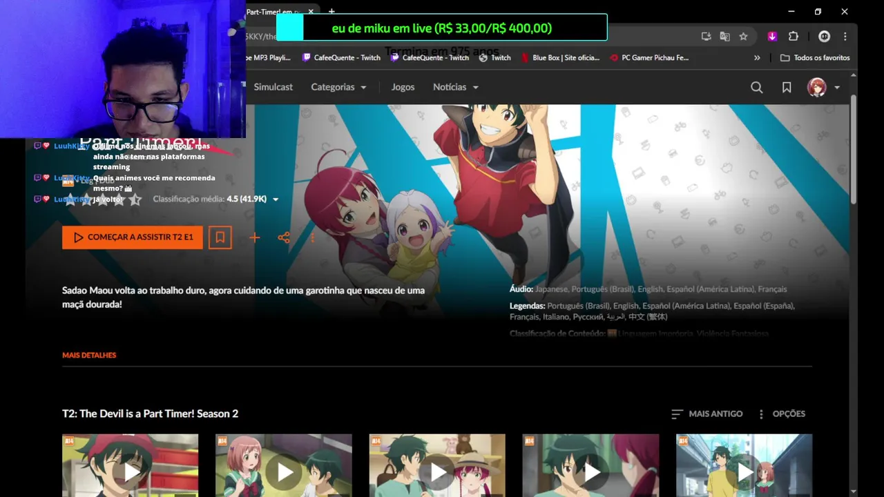The image size is (884, 497).
Task: Rate the series with the fourth star
Action: coord(119,199)
